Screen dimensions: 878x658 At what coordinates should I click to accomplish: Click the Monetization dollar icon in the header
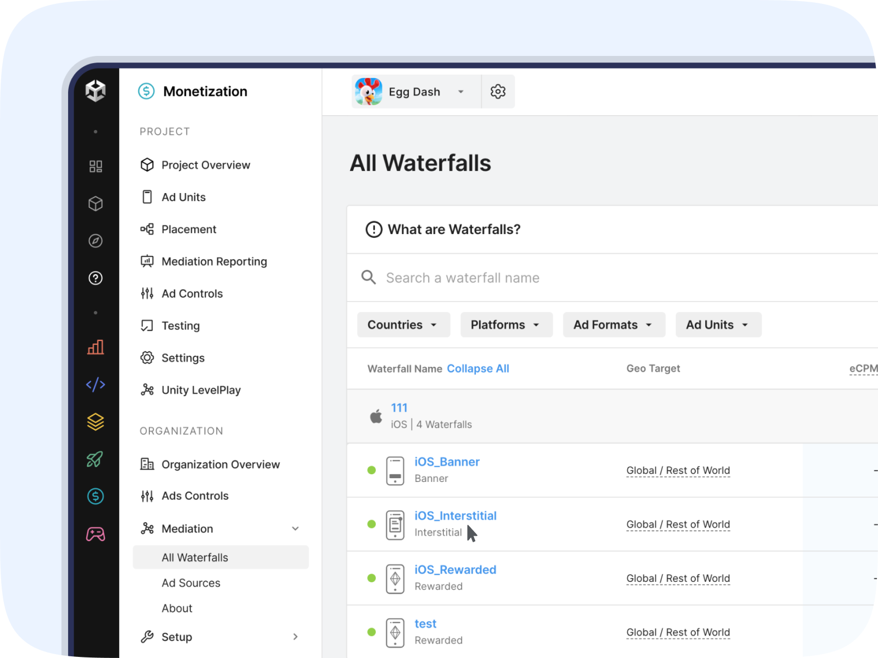(147, 91)
